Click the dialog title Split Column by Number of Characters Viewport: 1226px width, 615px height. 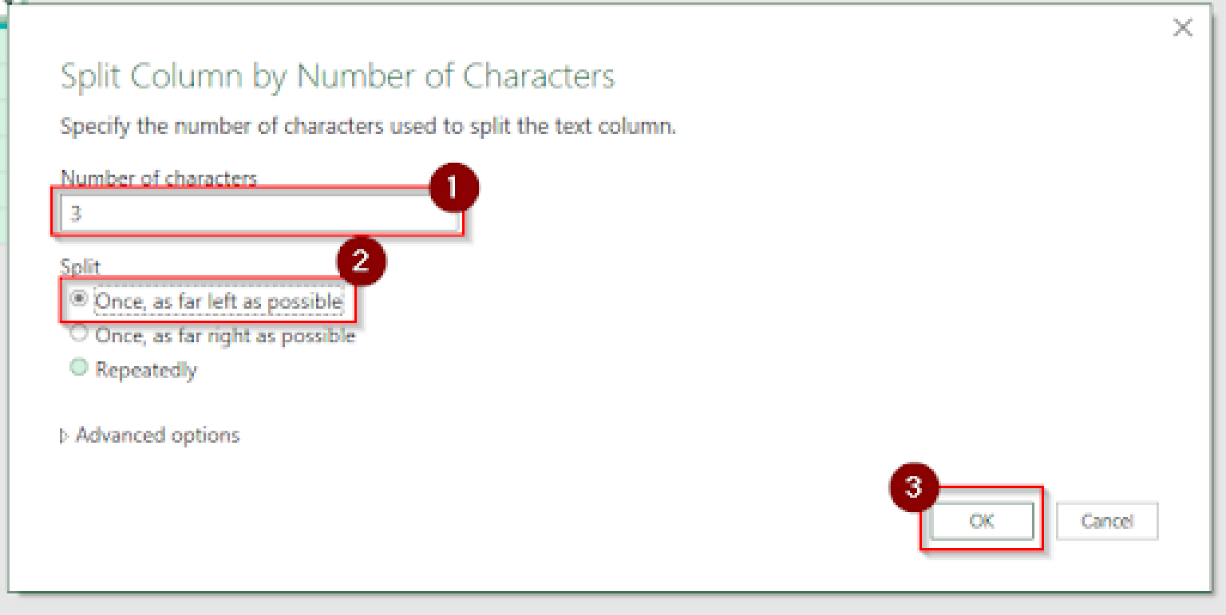tap(337, 76)
